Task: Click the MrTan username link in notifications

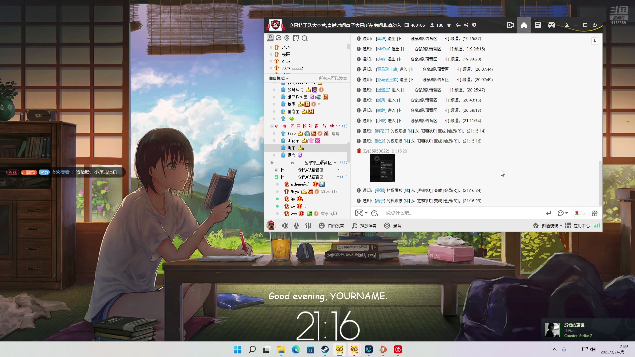Action: [383, 49]
